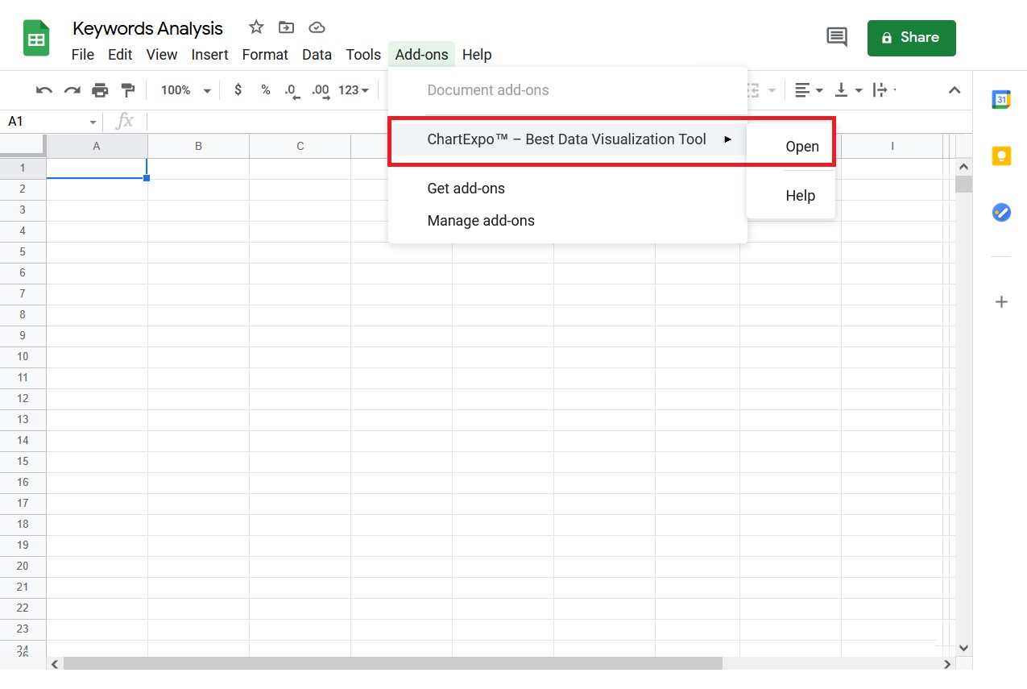Click the horizontal scrollbar right arrow
Image resolution: width=1027 pixels, height=689 pixels.
pyautogui.click(x=948, y=664)
